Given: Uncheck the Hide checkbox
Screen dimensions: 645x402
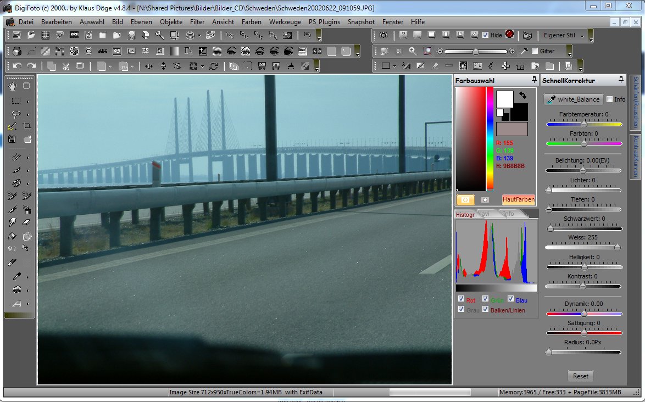Looking at the screenshot, I should (x=485, y=35).
